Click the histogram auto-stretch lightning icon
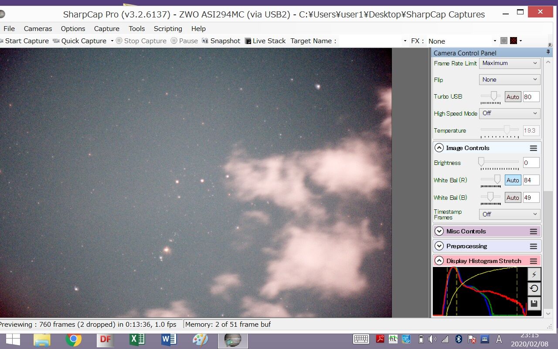Screen dimensions: 558x349 tap(534, 274)
